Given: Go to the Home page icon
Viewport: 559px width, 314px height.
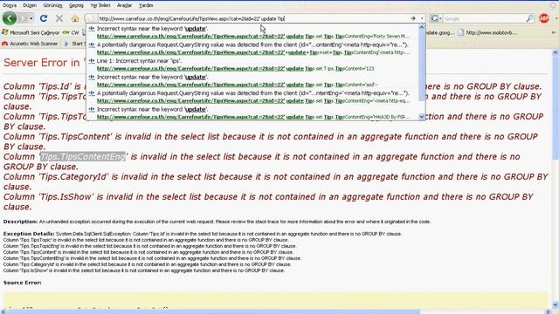Looking at the screenshot, I should point(75,18).
